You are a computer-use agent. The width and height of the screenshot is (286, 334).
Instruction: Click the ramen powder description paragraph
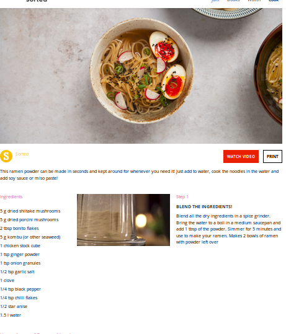139,175
